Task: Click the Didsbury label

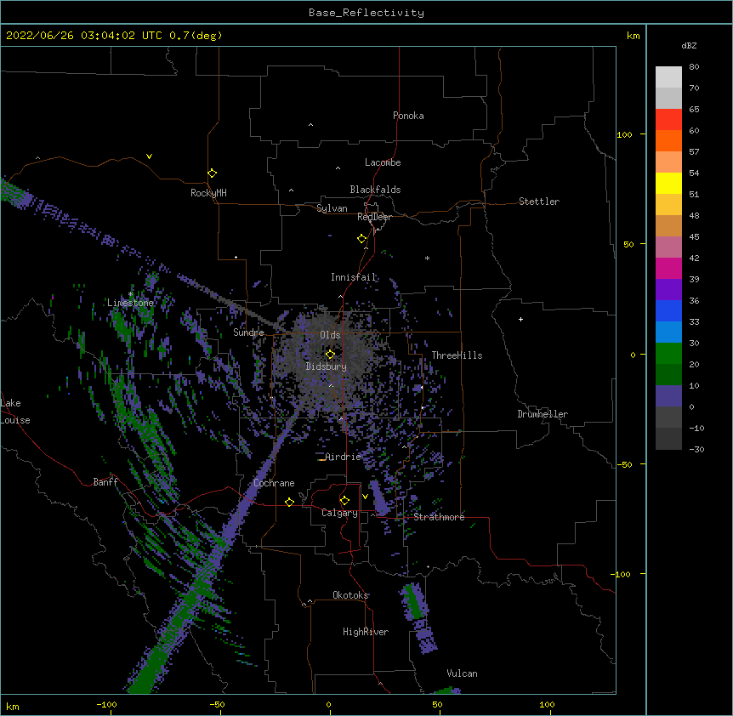Action: [327, 367]
